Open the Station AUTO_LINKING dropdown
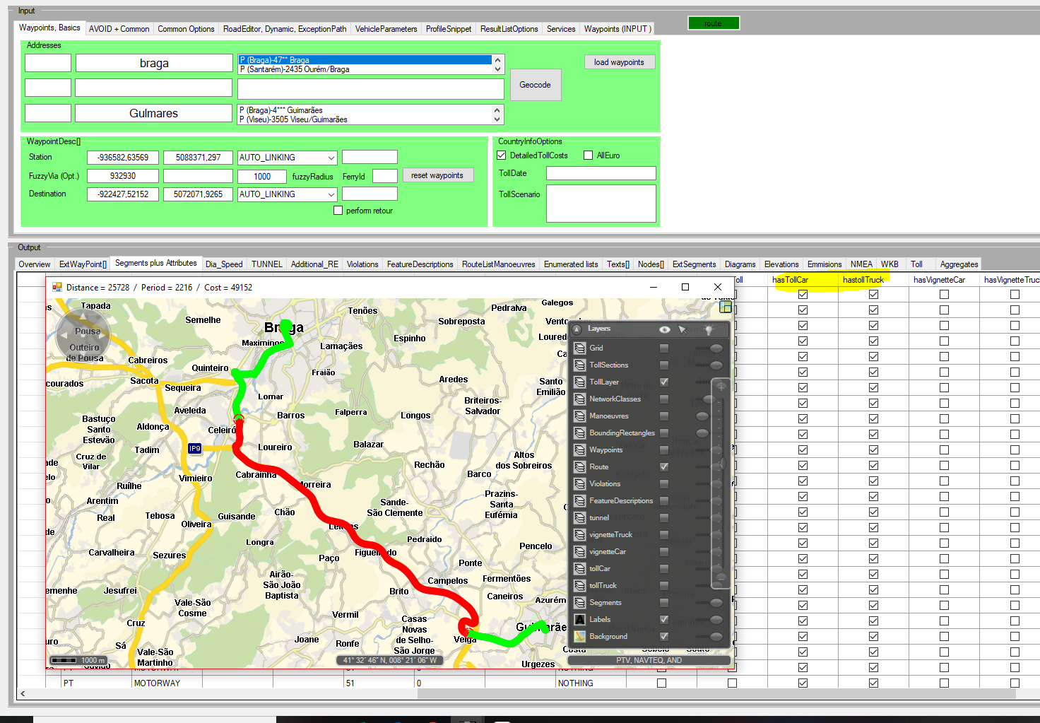 (331, 158)
